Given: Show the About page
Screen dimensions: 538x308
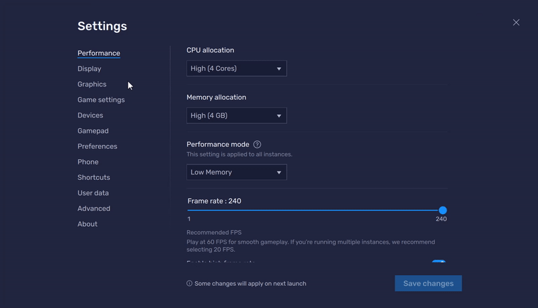Looking at the screenshot, I should (87, 224).
